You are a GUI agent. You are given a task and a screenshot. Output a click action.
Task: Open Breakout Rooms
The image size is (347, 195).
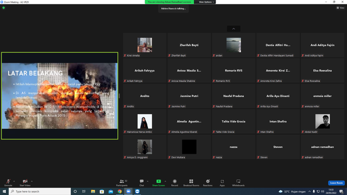191,183
